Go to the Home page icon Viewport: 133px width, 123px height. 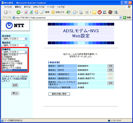tap(37, 12)
